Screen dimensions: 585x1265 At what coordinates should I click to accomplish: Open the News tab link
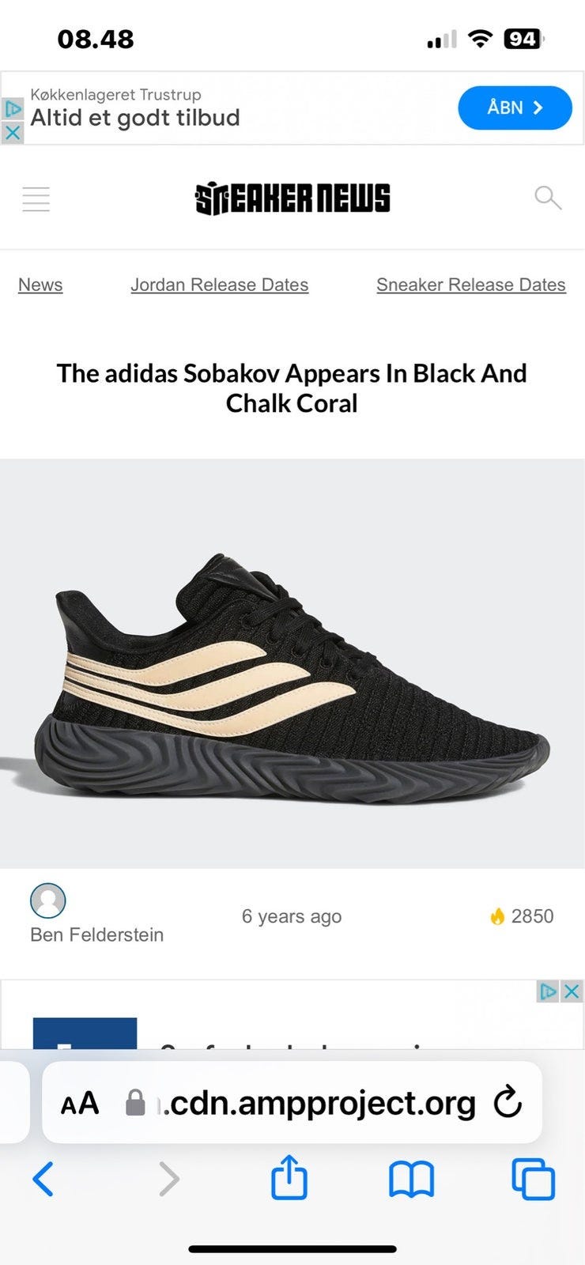click(40, 285)
